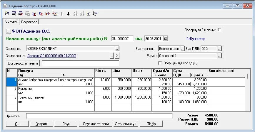
Task: Open help document icon with question mark
Action: click(x=89, y=13)
